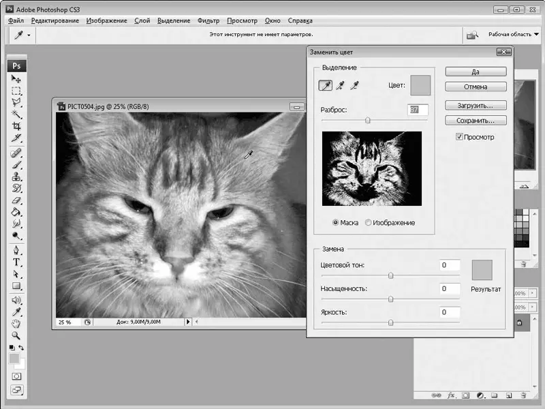
Task: Create a new layer
Action: (509, 395)
